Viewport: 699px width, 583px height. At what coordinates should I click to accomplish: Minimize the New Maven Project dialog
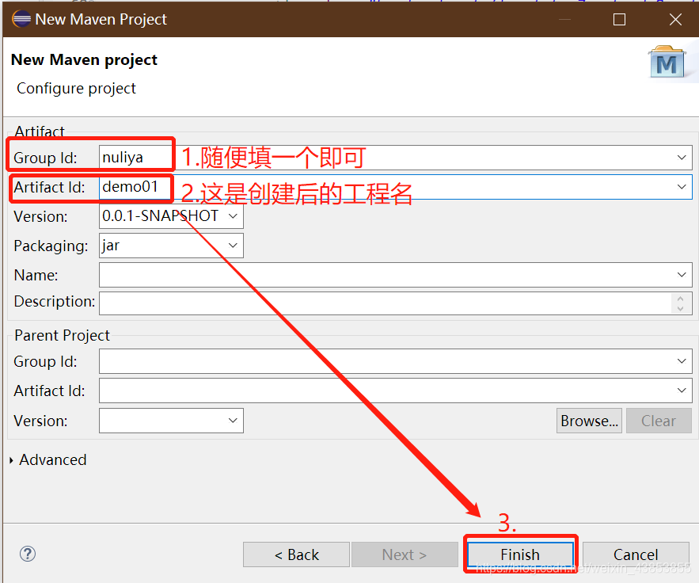(564, 19)
